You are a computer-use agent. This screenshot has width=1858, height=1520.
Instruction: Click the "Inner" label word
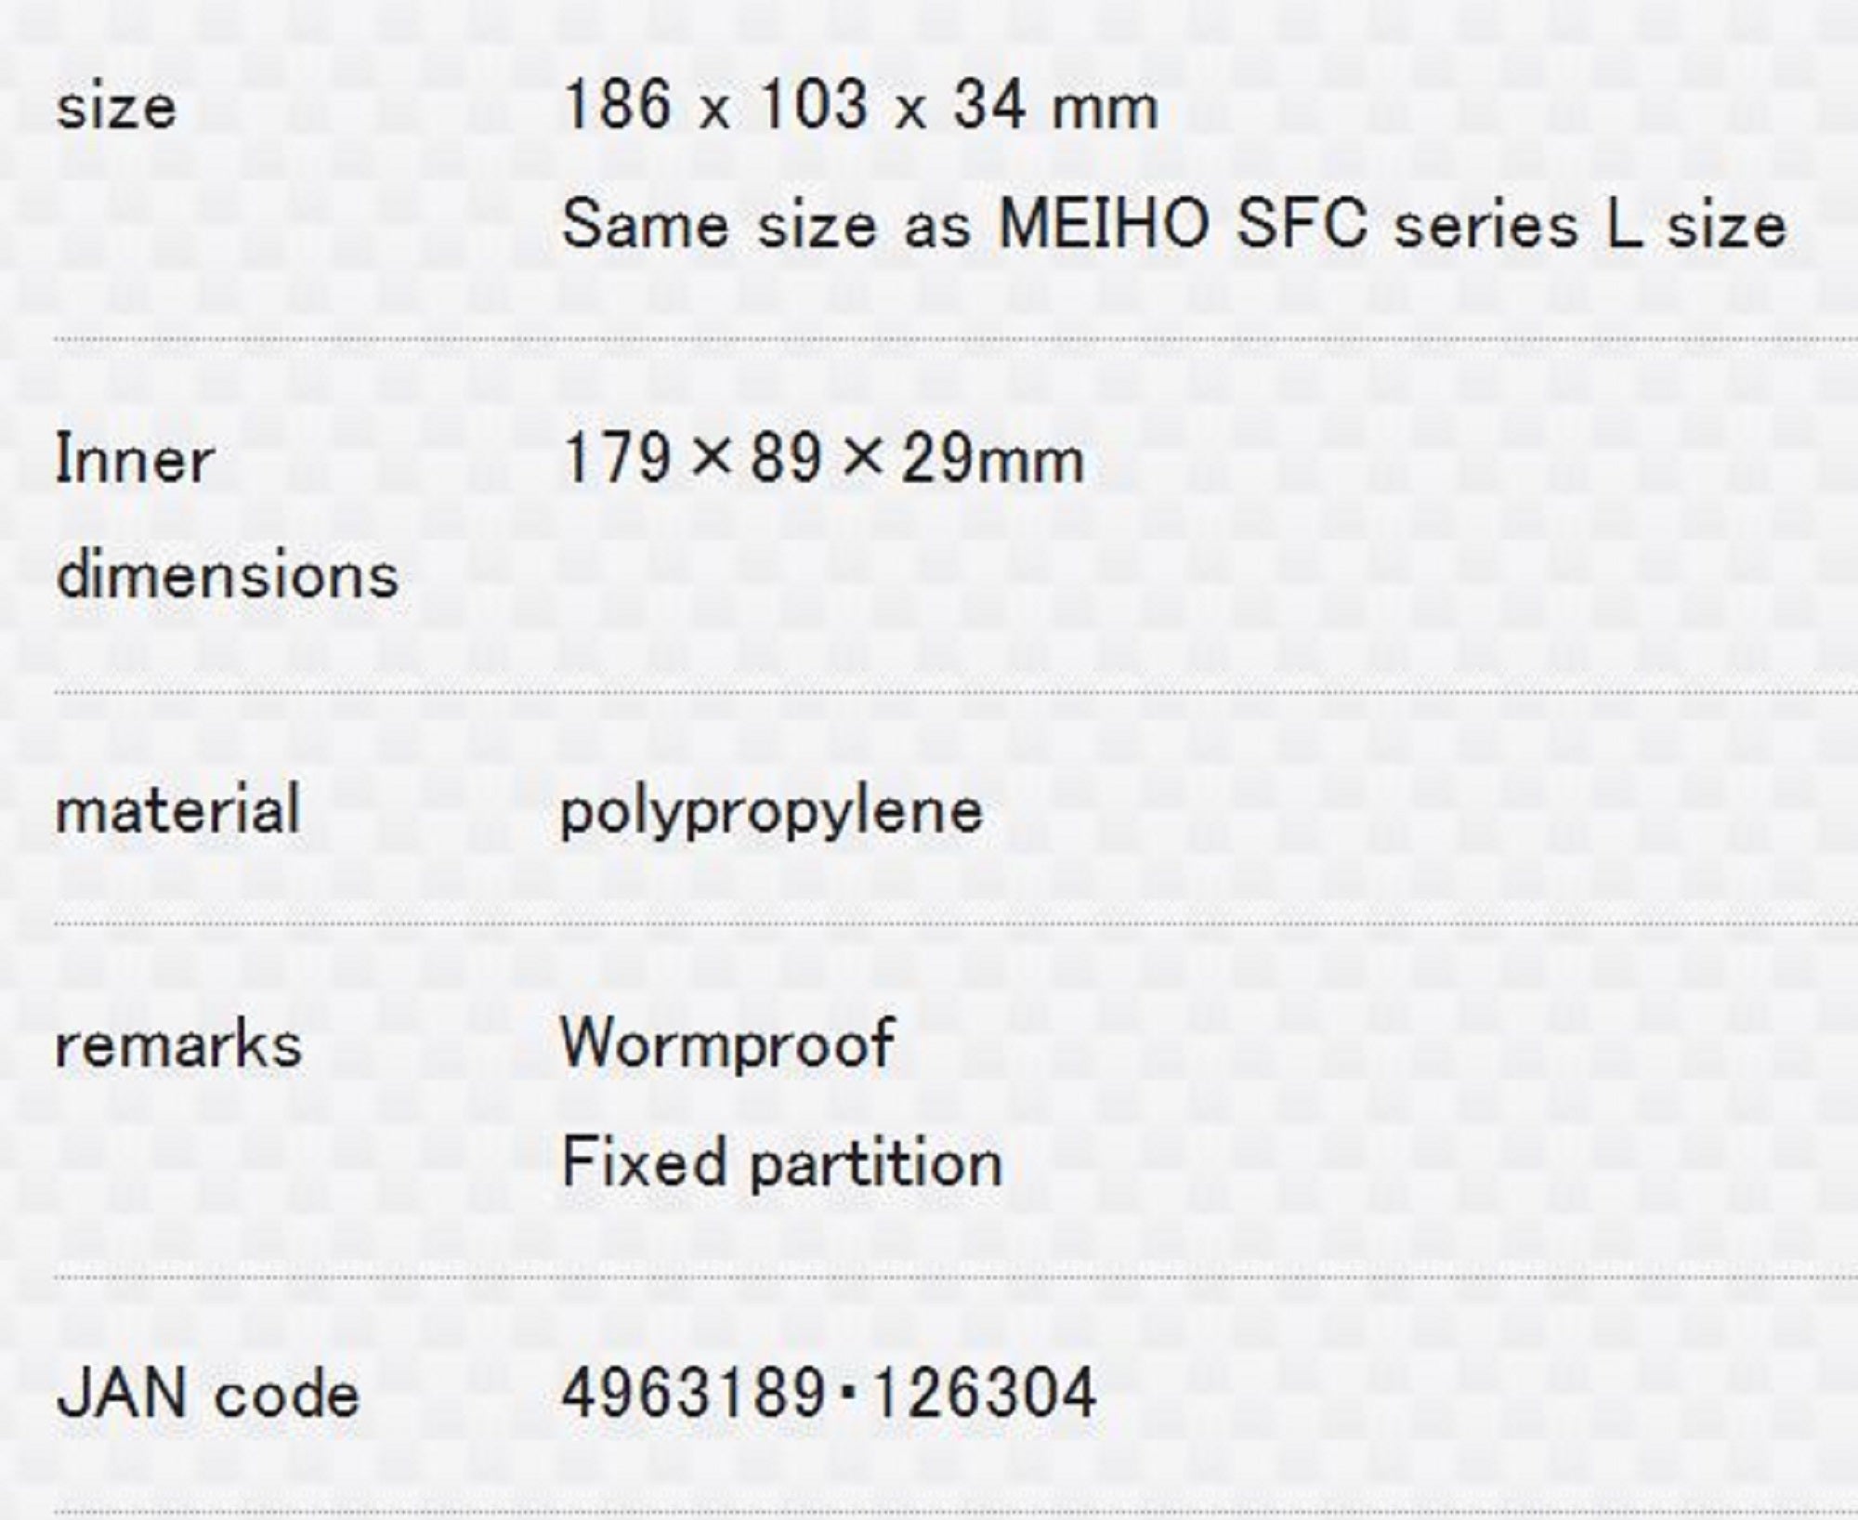coord(135,460)
